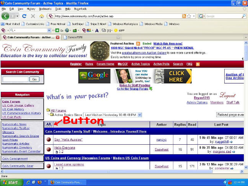Open last post arrow for Hello Everyone topic
The width and height of the screenshot is (248, 186).
[x=233, y=152]
